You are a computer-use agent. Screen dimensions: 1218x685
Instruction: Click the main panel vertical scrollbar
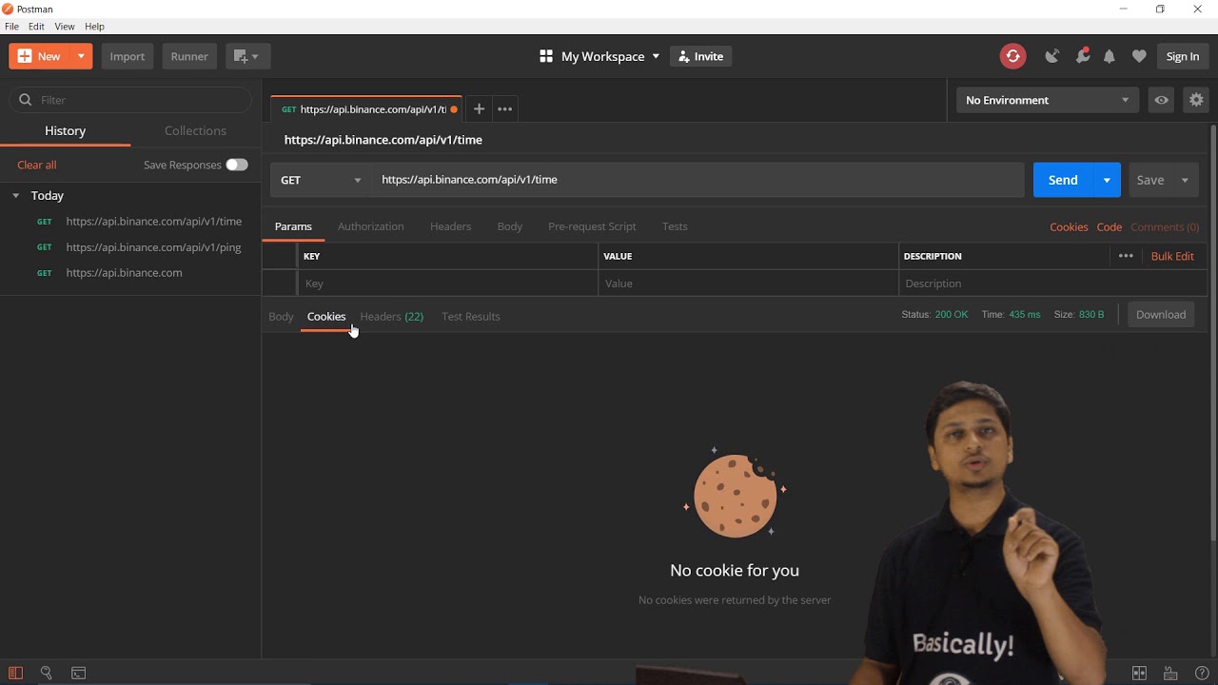point(1212,333)
